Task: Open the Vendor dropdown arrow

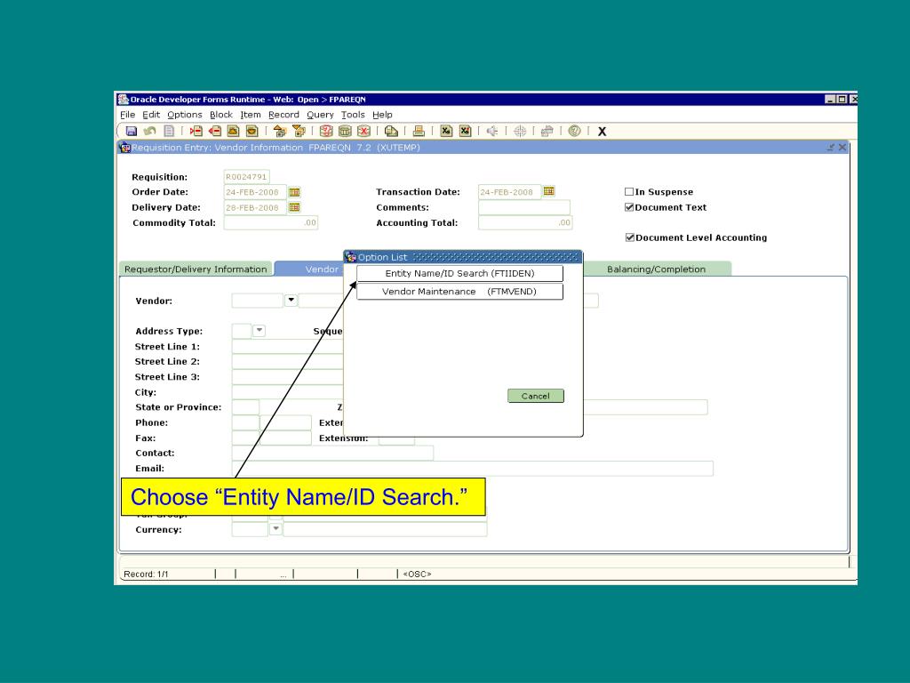Action: (291, 301)
